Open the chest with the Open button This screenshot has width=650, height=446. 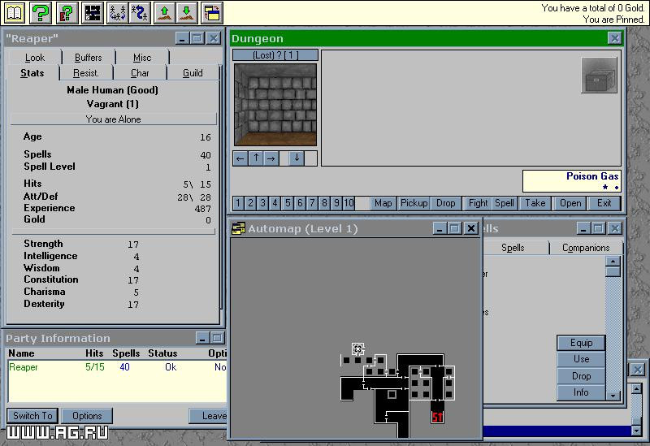[x=570, y=203]
